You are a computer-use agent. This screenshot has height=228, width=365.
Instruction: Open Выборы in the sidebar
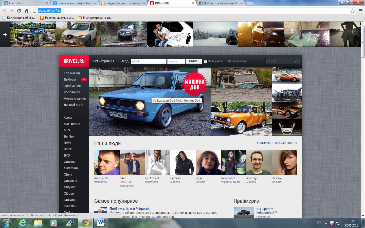tap(70, 80)
